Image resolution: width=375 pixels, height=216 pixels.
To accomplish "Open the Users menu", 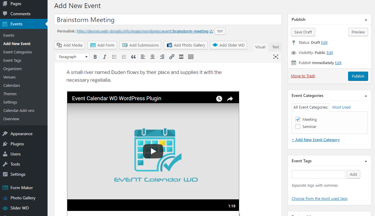I will (x=24, y=154).
